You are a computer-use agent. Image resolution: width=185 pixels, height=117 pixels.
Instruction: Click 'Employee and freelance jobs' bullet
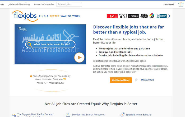(x=115, y=52)
